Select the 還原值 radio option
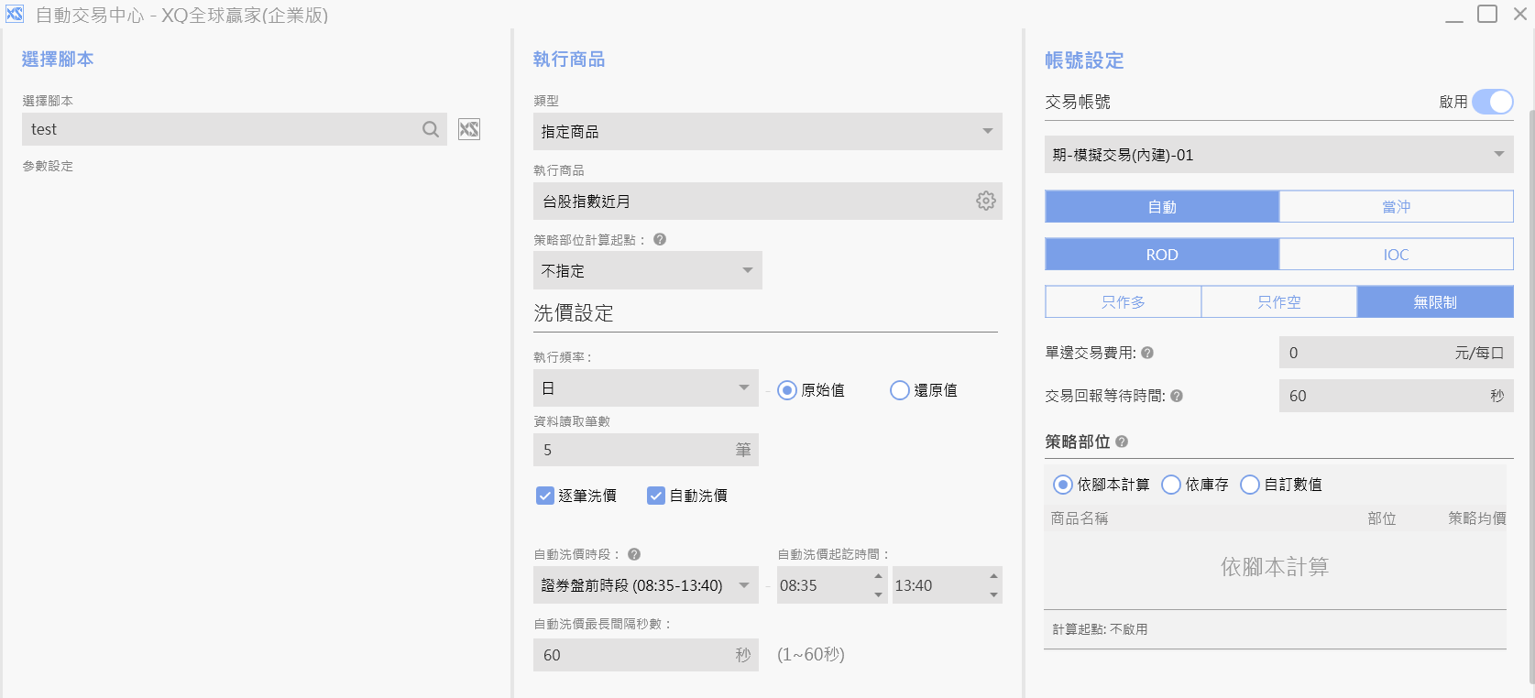Screen dimensions: 1535x698 (899, 390)
